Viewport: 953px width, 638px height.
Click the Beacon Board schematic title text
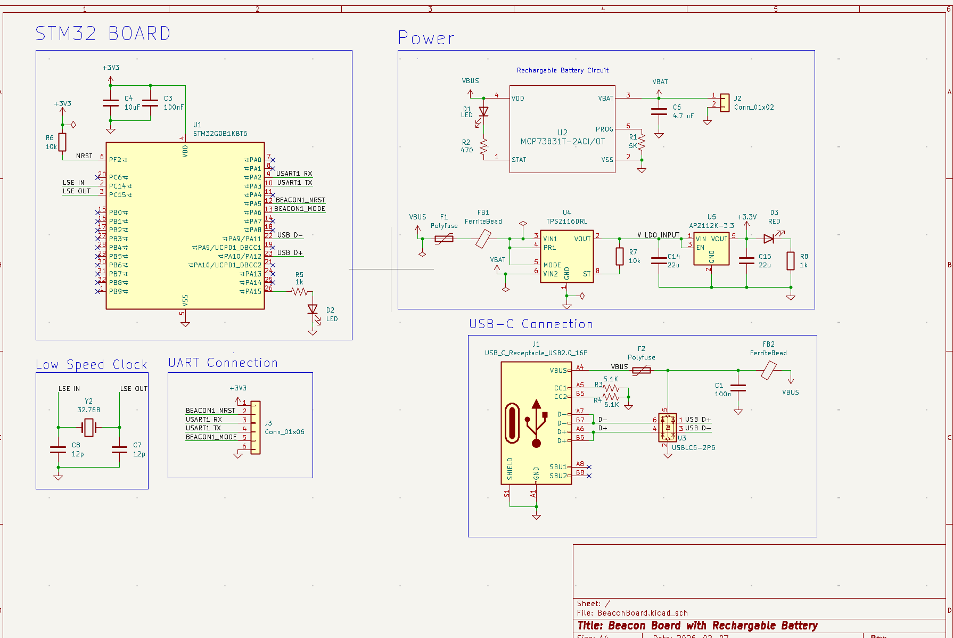click(697, 626)
